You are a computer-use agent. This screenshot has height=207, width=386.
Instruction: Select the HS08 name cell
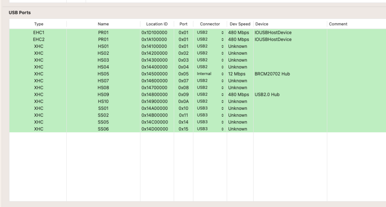[x=103, y=88]
